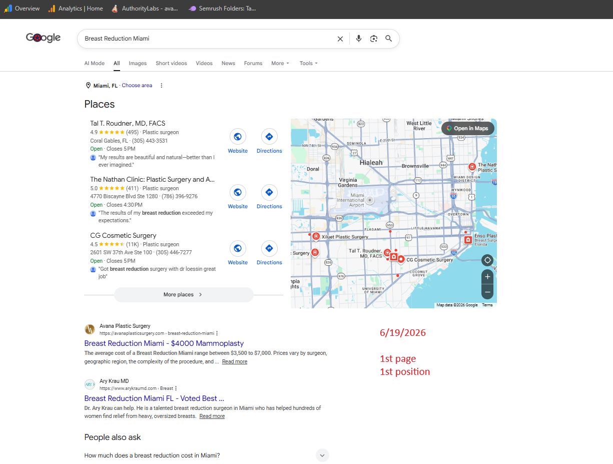This screenshot has height=464, width=613.
Task: Click the (495) review count for Tal Roudner
Action: (132, 133)
